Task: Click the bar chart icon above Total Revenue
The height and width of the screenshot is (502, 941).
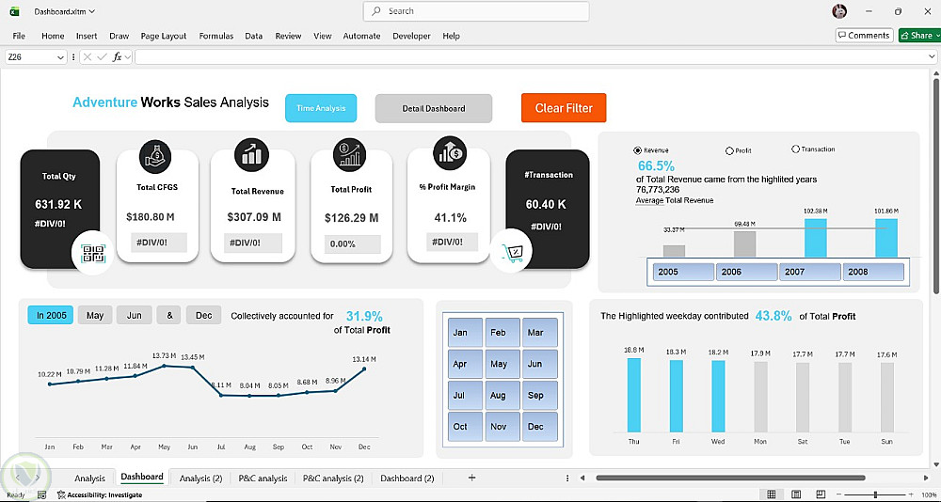Action: coord(251,154)
